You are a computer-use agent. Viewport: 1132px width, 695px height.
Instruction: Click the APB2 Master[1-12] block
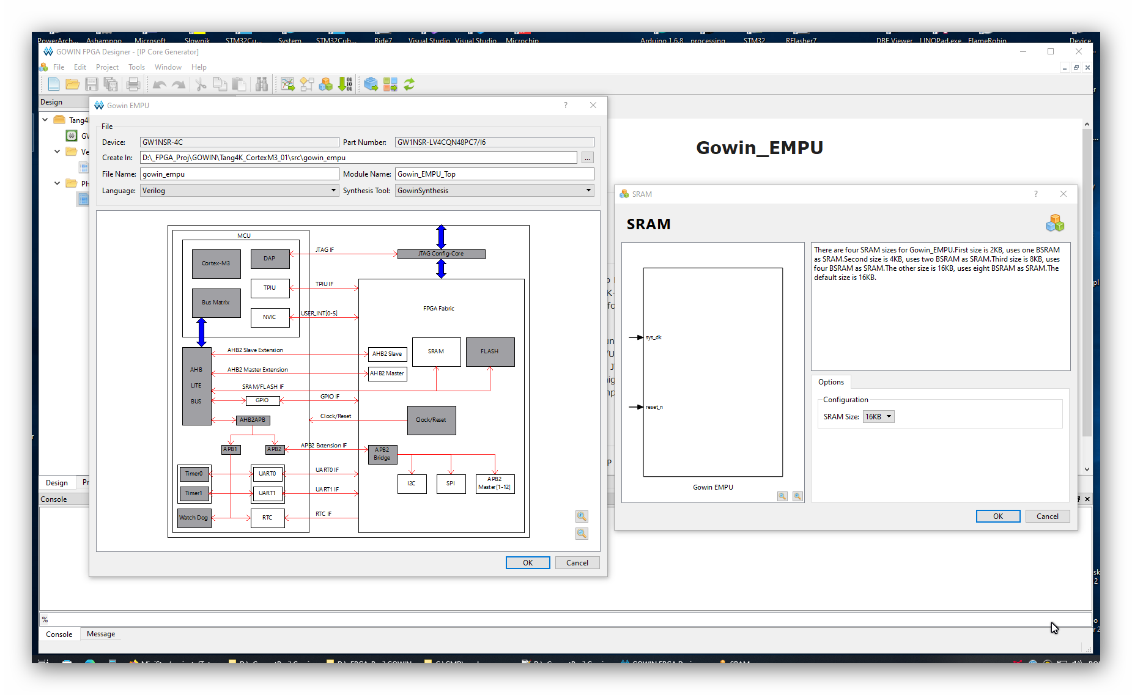pos(495,484)
